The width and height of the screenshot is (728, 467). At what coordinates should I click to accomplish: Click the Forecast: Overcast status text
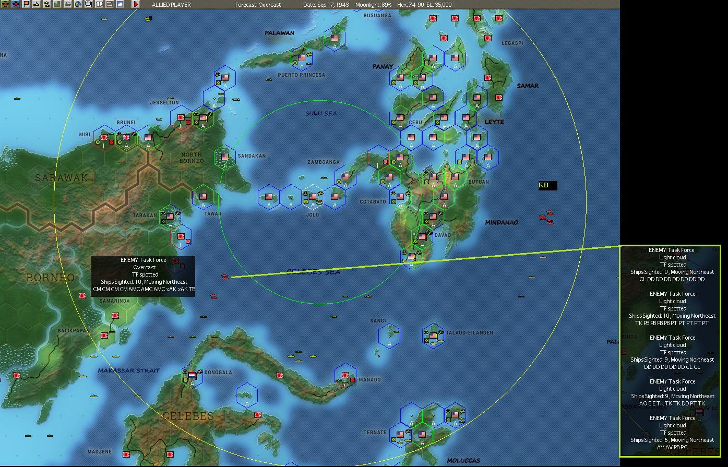(258, 5)
